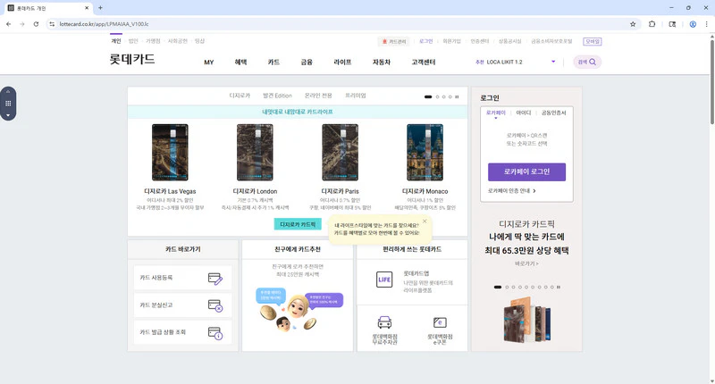715x384 pixels.
Task: Select the 로카페이 login tab
Action: tap(496, 113)
